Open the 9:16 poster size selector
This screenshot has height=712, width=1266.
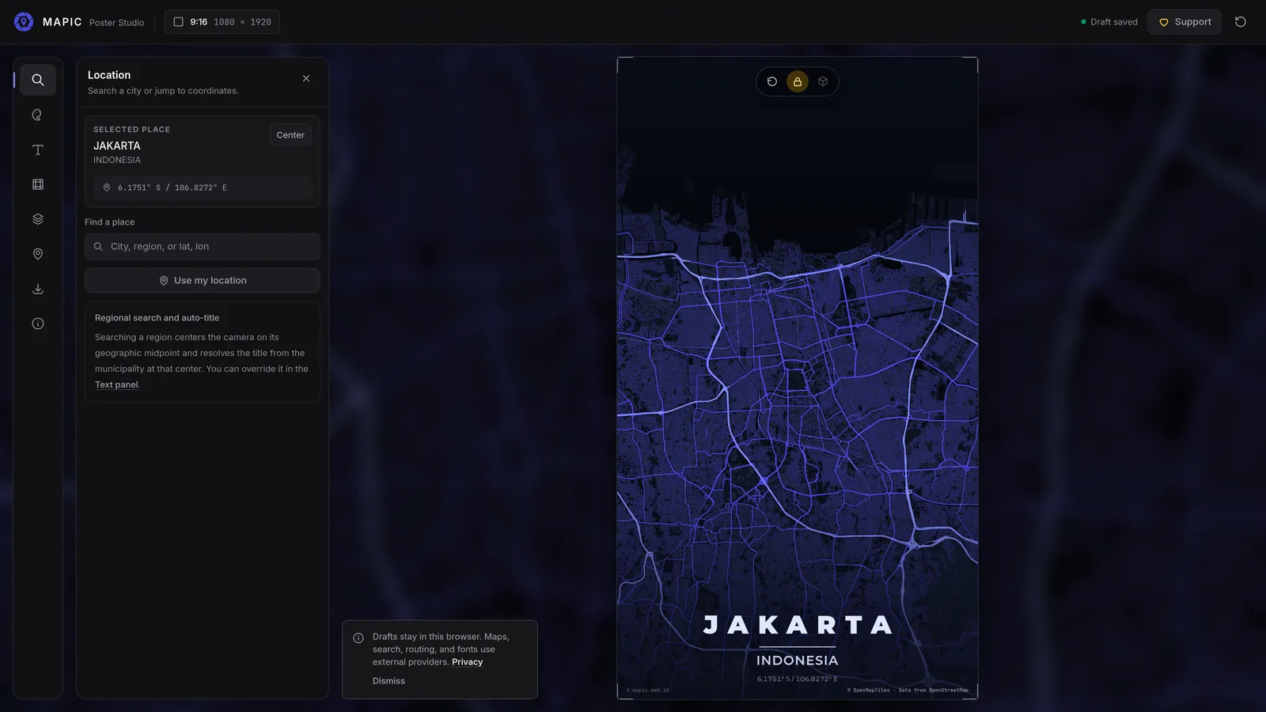(x=222, y=22)
